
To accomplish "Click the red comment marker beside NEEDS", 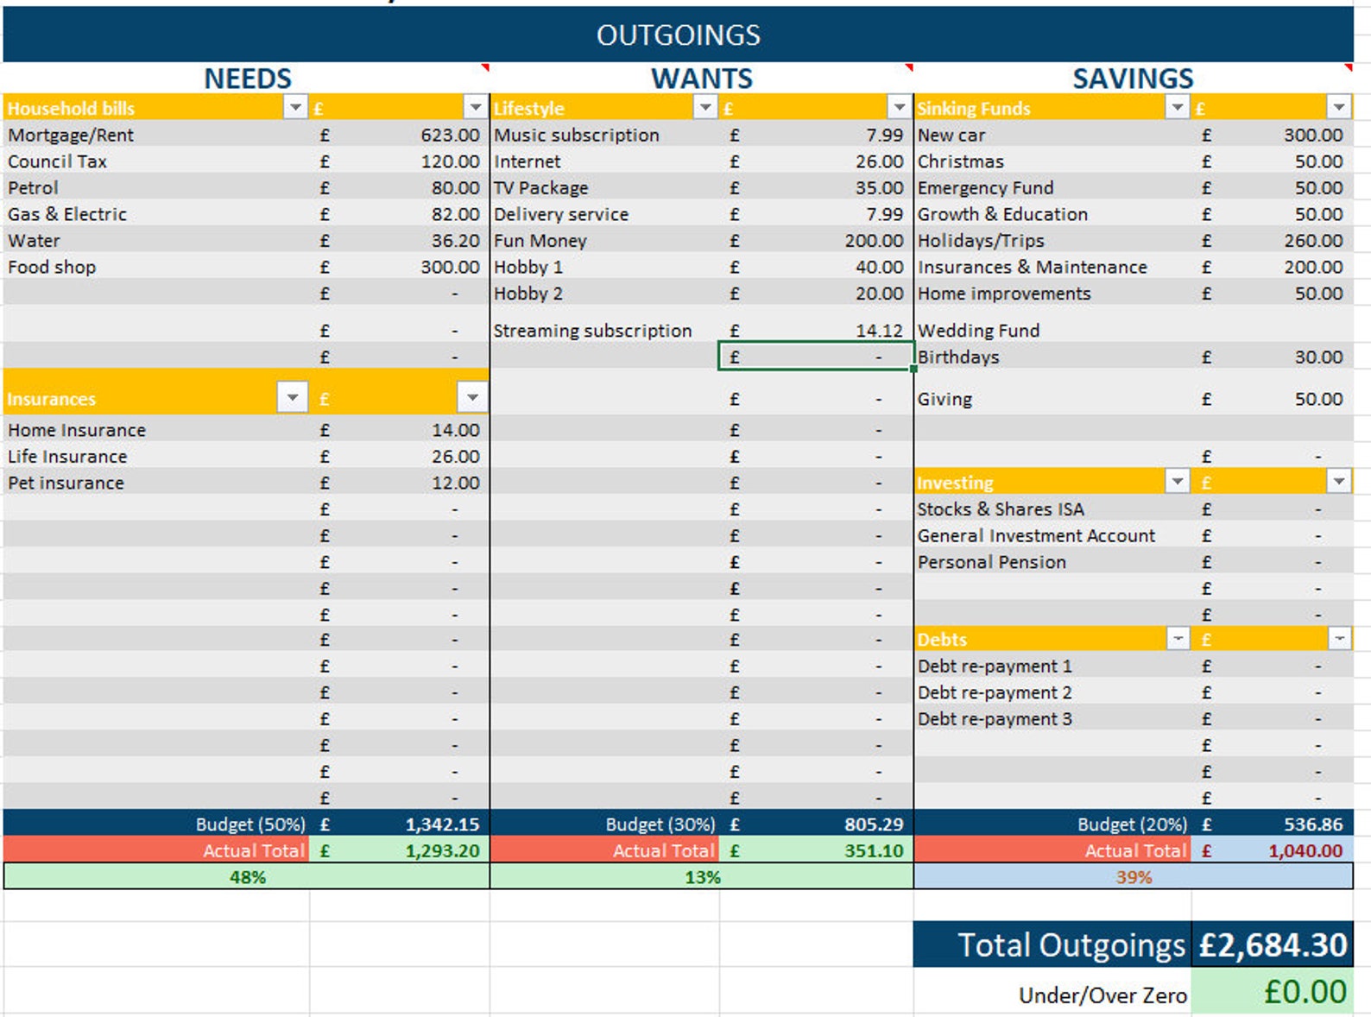I will click(x=485, y=66).
